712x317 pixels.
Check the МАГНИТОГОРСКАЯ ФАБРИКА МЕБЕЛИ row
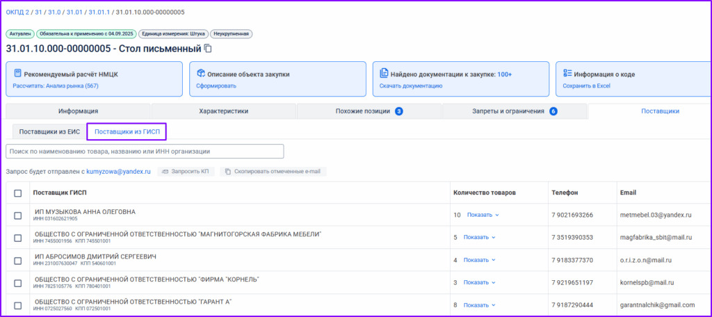pyautogui.click(x=17, y=238)
